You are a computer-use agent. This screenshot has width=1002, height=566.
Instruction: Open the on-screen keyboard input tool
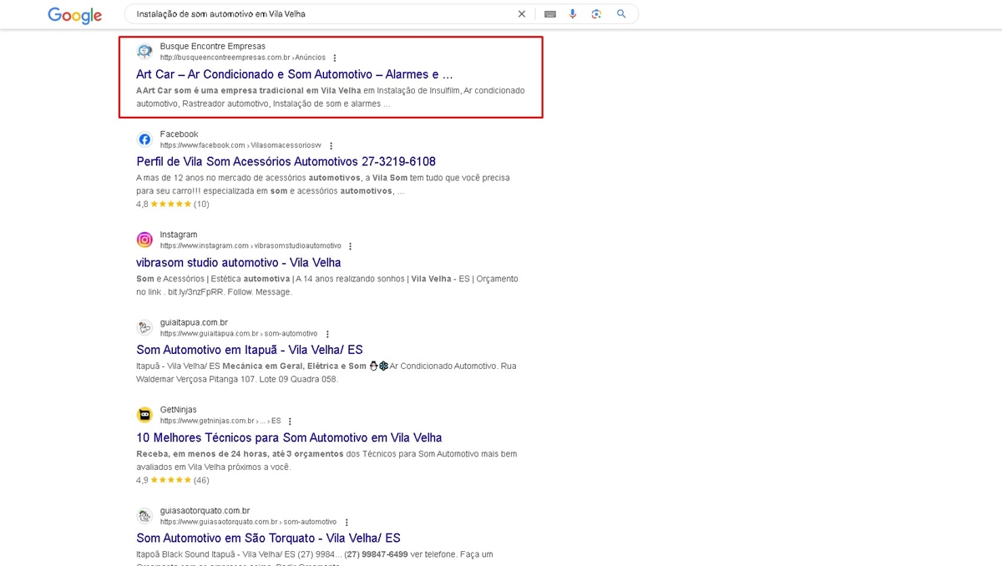pos(549,14)
